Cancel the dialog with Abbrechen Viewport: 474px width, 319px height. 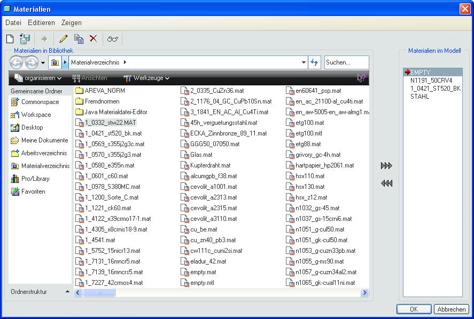[452, 309]
